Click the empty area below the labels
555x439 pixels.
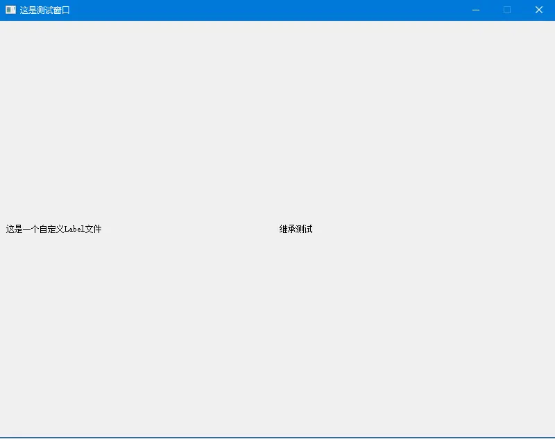[x=277, y=333]
